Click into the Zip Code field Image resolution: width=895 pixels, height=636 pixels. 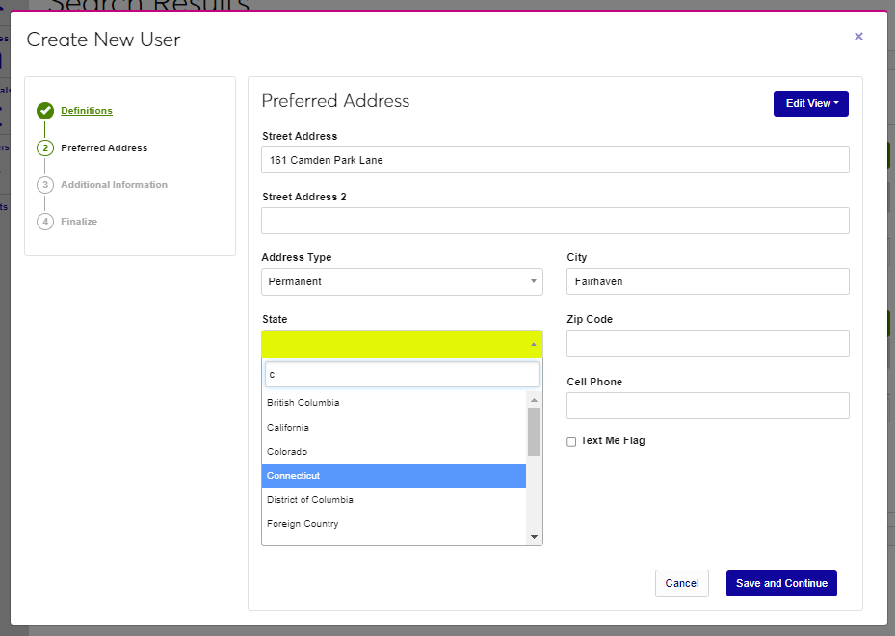click(707, 343)
